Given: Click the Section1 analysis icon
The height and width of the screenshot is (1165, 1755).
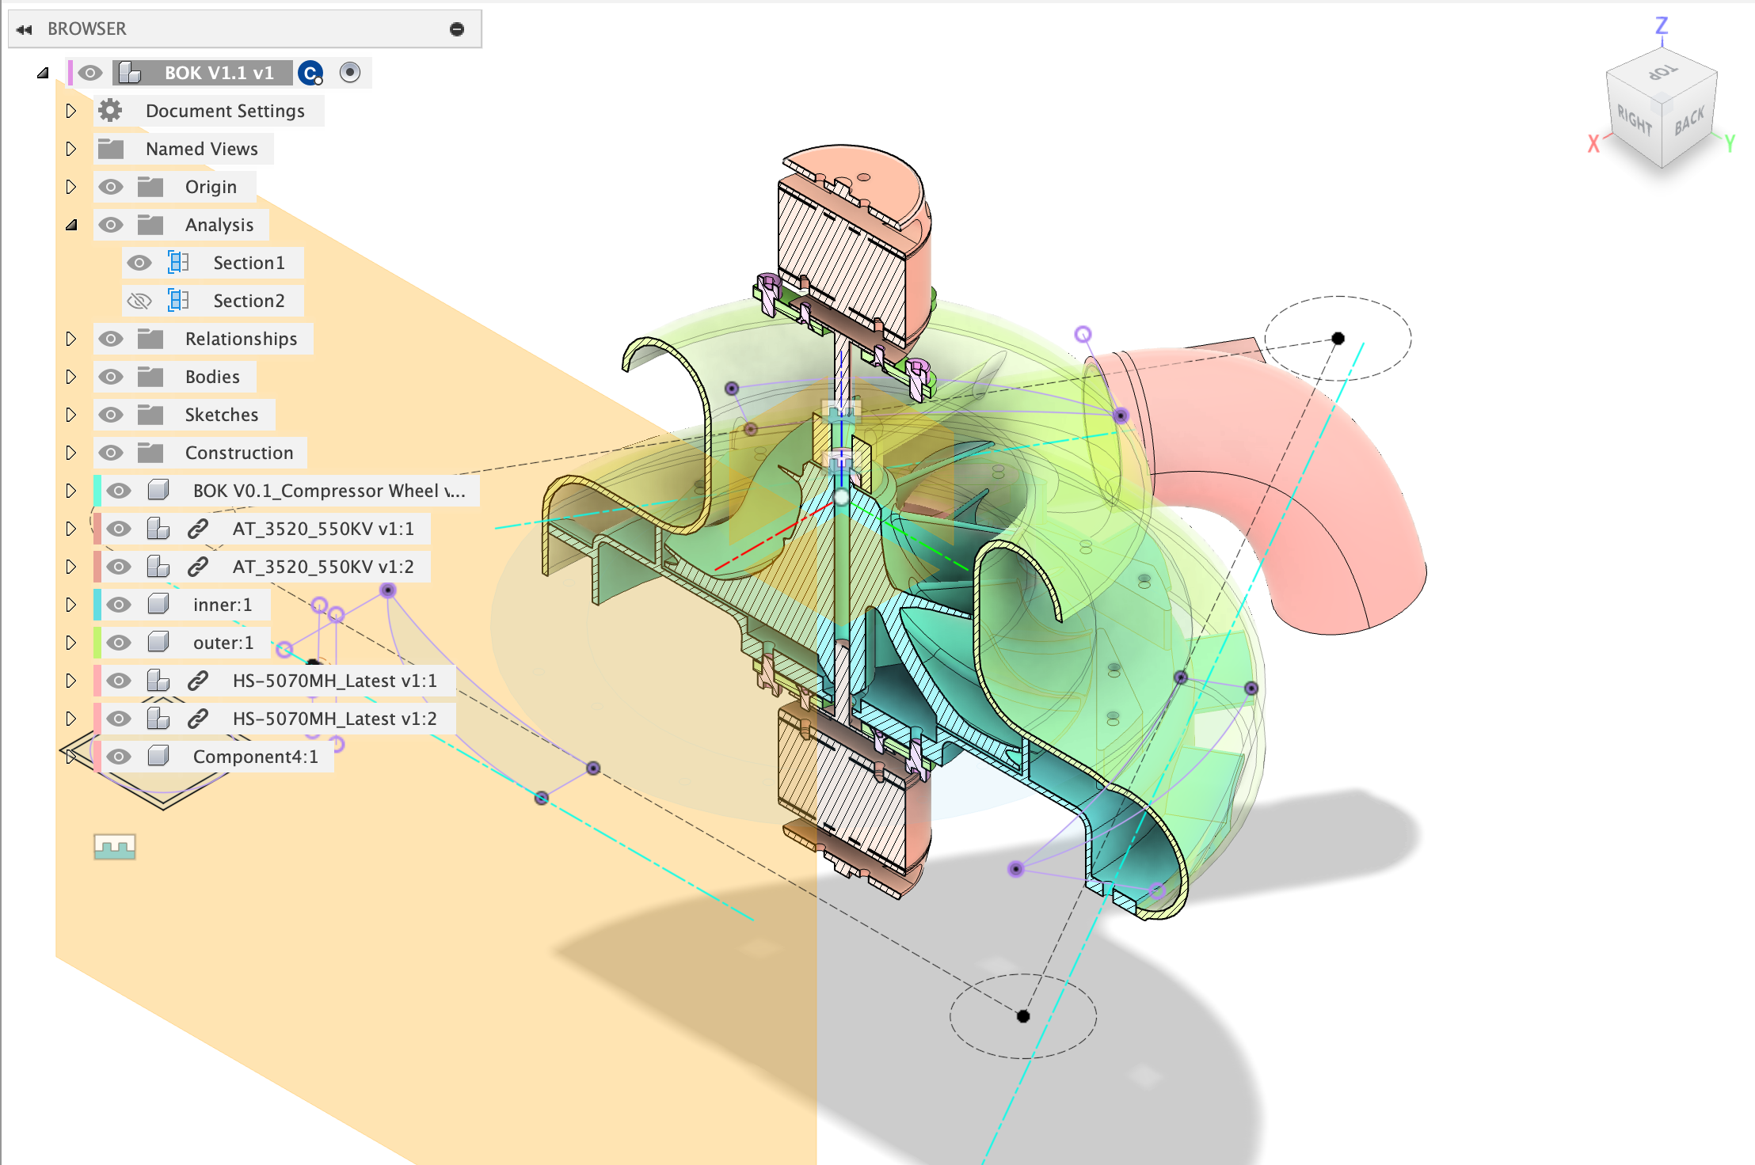Looking at the screenshot, I should click(178, 263).
